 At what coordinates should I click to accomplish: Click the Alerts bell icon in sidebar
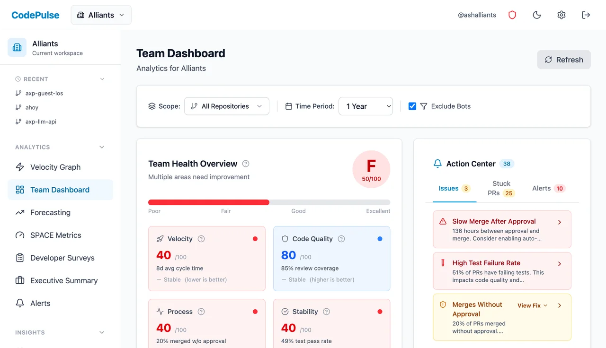pos(20,303)
